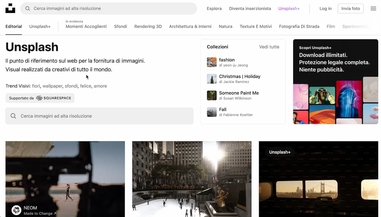The image size is (381, 217).
Task: Click Log in
Action: click(x=326, y=8)
